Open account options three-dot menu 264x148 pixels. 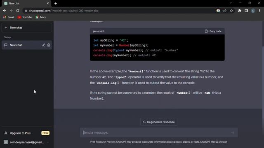pos(48,142)
